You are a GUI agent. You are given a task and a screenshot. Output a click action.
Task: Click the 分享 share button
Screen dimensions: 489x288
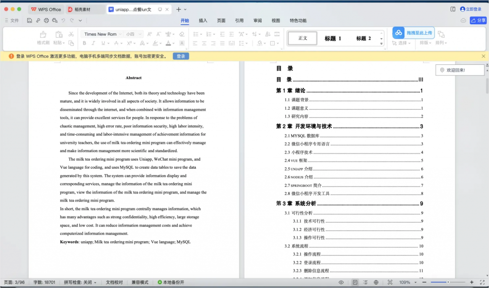tap(478, 21)
